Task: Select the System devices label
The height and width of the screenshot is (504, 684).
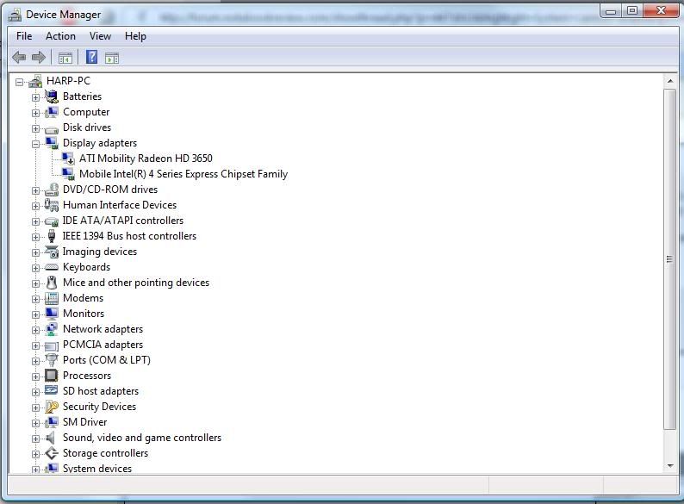Action: (x=96, y=468)
